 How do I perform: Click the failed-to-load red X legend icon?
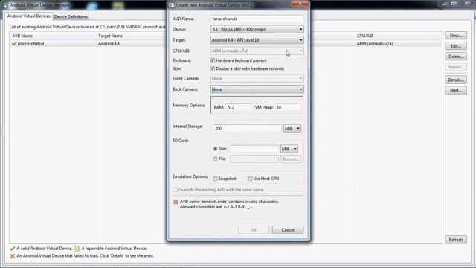click(13, 256)
